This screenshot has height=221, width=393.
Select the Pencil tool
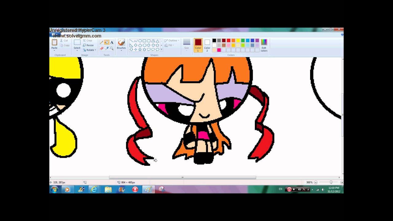(102, 42)
